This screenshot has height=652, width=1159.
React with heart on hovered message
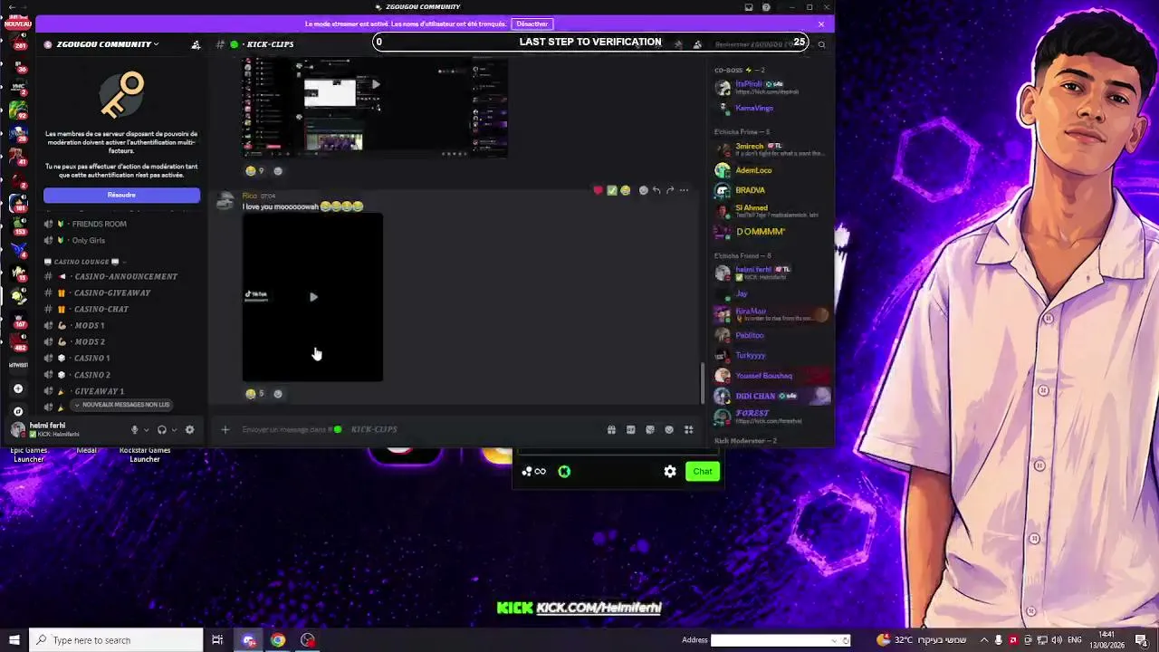click(x=598, y=190)
